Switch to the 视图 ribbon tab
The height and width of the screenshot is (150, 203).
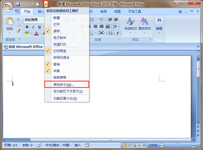click(117, 12)
